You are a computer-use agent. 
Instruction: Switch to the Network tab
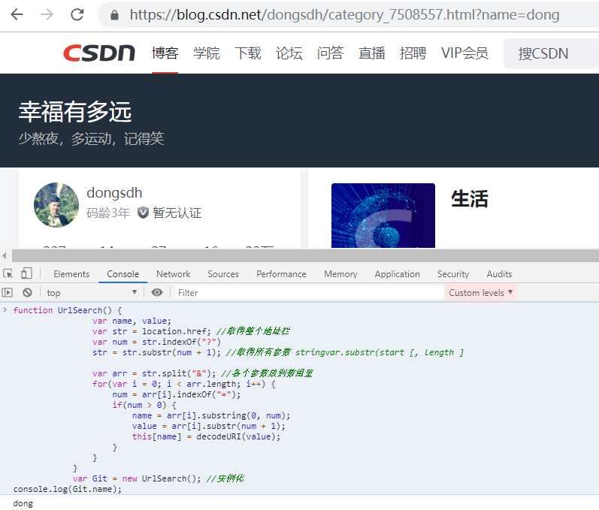pos(173,273)
